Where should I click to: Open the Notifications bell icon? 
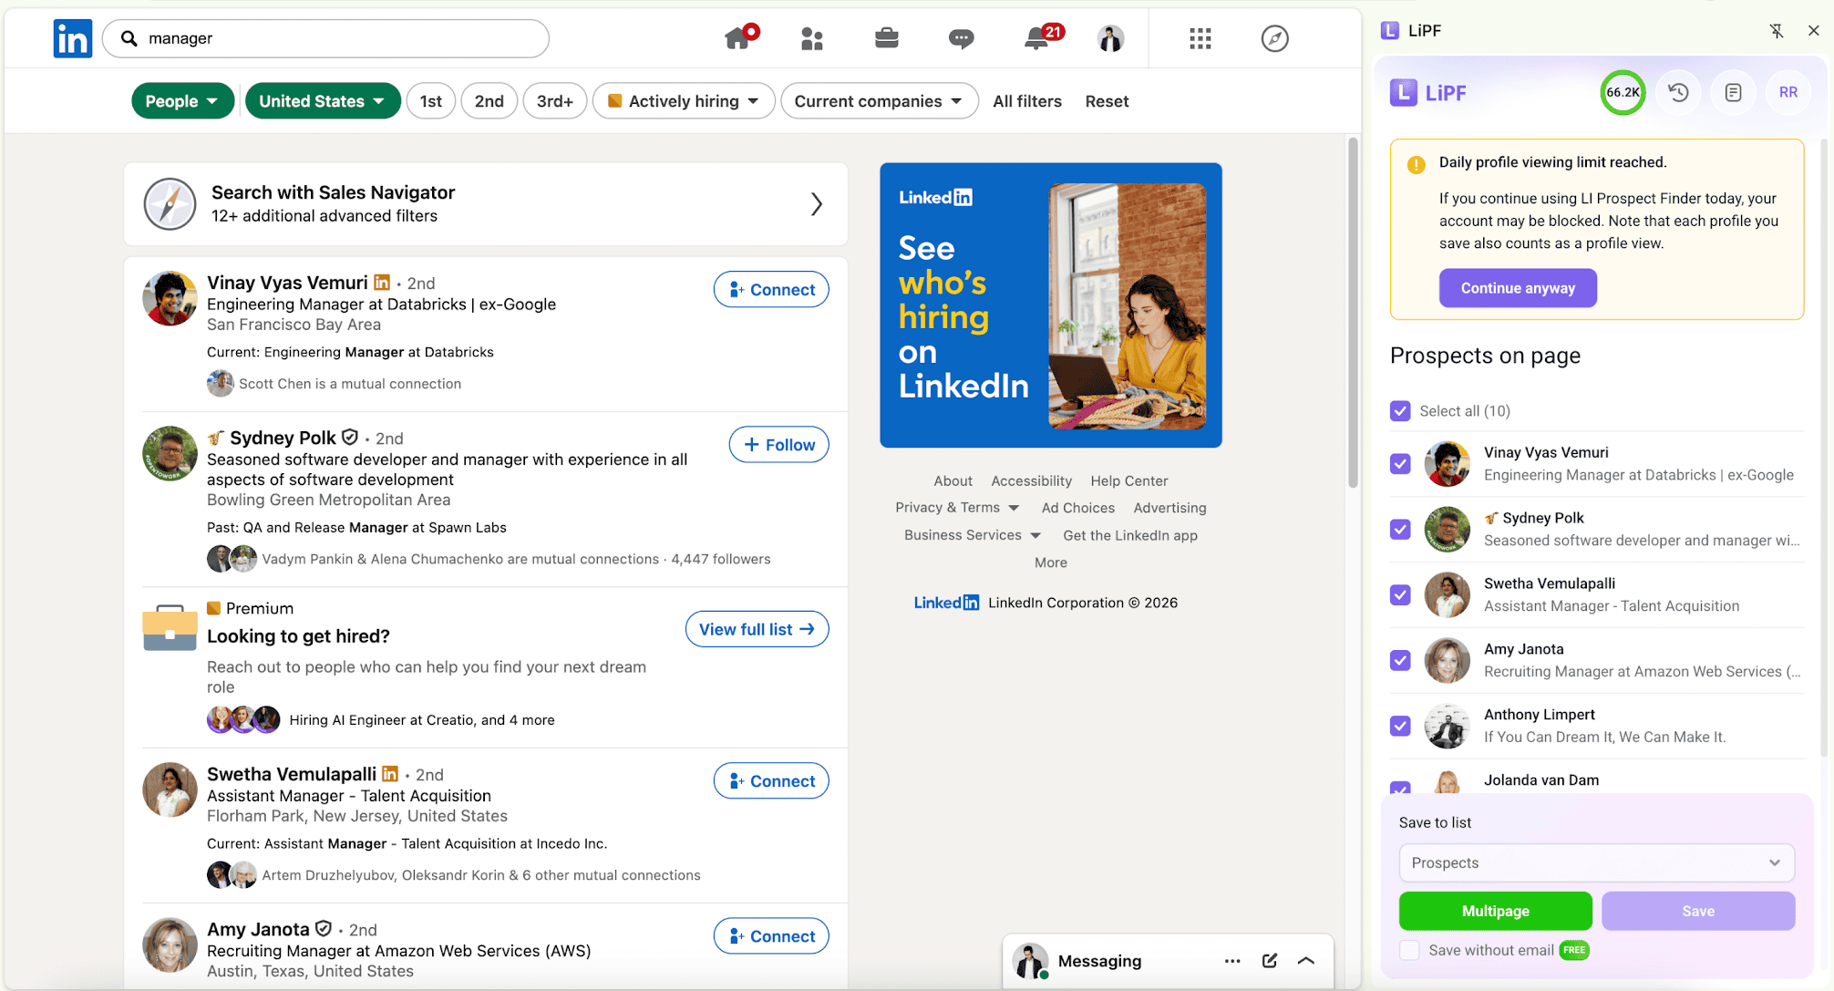coord(1037,38)
